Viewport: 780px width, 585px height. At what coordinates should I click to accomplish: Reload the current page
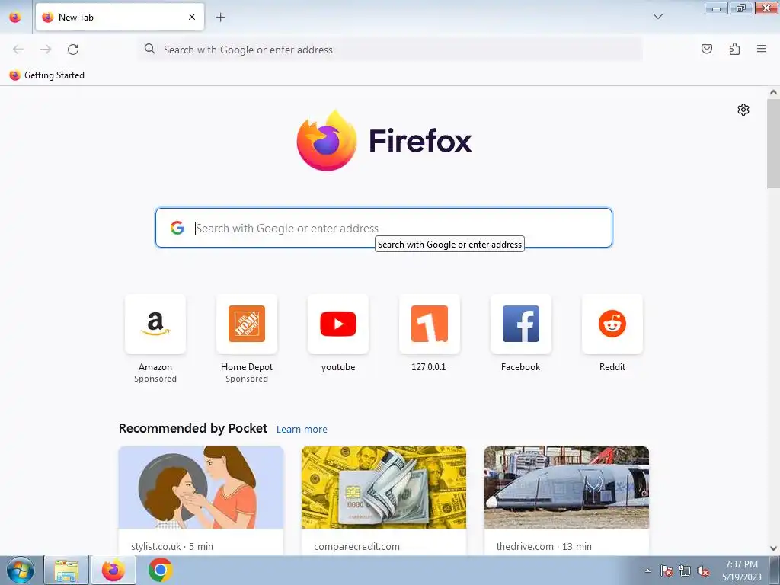click(73, 50)
